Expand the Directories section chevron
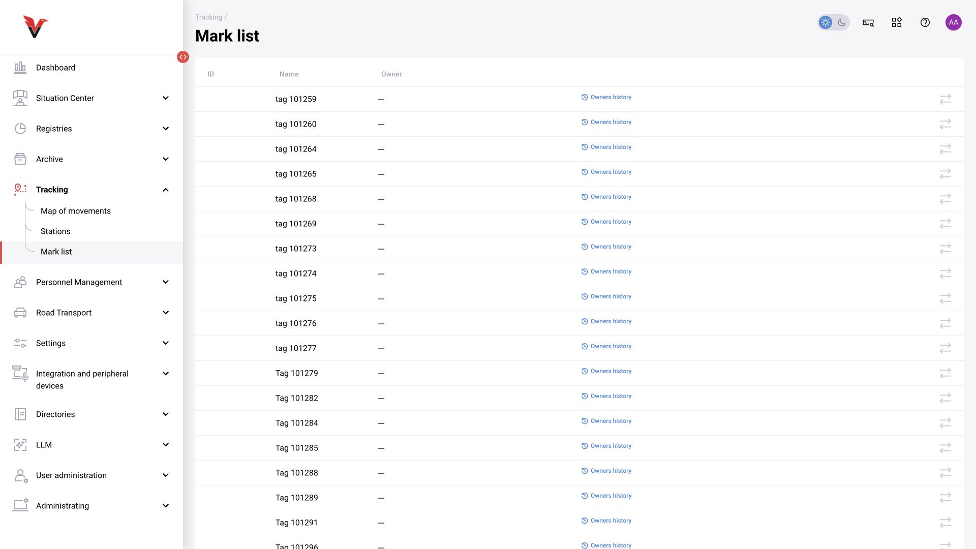This screenshot has height=549, width=976. [x=166, y=414]
